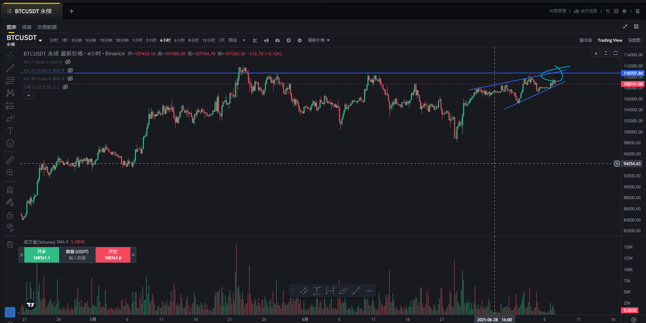
Task: Focus the 数量 (USDT) quantity input
Action: 78,255
